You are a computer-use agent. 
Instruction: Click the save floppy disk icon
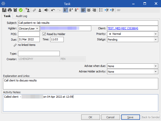(4, 10)
